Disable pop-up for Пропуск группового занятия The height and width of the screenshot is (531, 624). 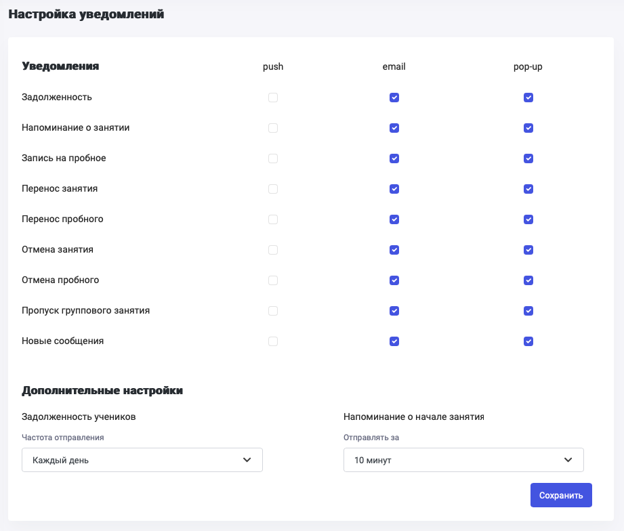(528, 311)
